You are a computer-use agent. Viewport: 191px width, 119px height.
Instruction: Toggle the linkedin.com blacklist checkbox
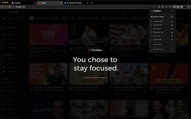pos(172,40)
